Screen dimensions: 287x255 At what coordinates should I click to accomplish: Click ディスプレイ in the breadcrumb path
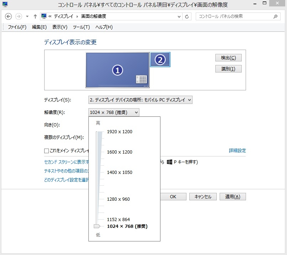[63, 16]
